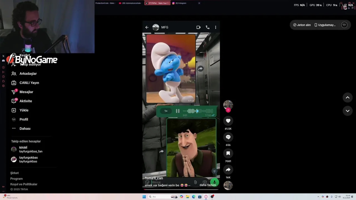Click the voice message waveform in the video

[198, 111]
